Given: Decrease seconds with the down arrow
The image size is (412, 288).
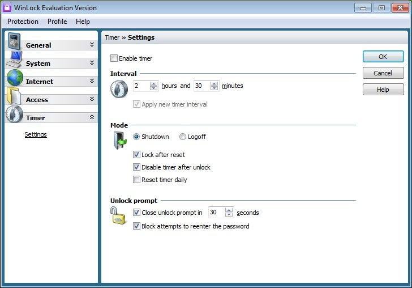Looking at the screenshot, I should pyautogui.click(x=229, y=214).
